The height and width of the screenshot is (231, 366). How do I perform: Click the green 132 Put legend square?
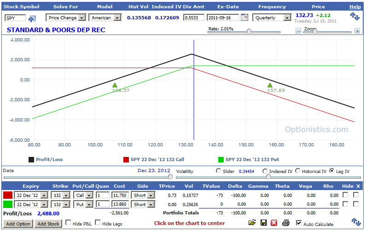click(x=221, y=160)
